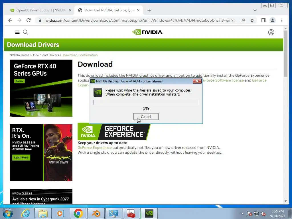Select NVIDIA installer taskbar button
This screenshot has width=292, height=219.
[x=149, y=213]
